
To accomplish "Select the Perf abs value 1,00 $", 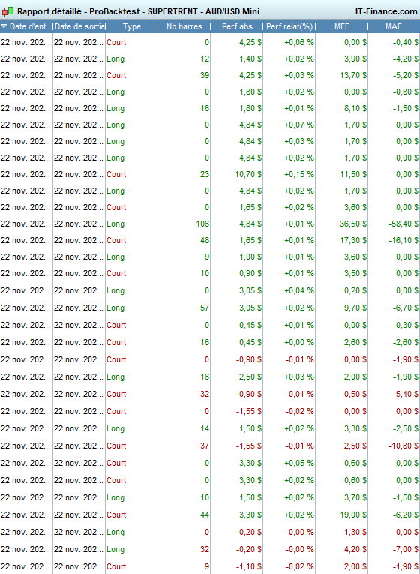I will click(250, 257).
